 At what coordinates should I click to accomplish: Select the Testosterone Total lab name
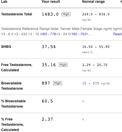17,14
